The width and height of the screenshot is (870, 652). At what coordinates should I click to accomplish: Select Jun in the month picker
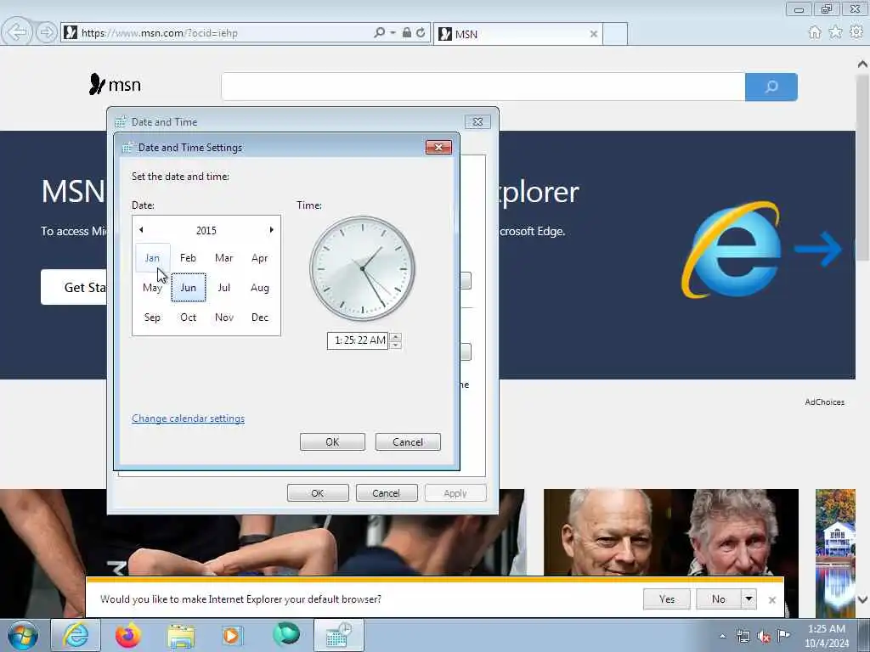tap(189, 287)
